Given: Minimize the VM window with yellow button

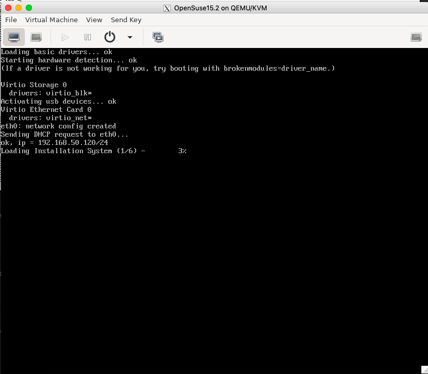Looking at the screenshot, I should click(x=19, y=8).
